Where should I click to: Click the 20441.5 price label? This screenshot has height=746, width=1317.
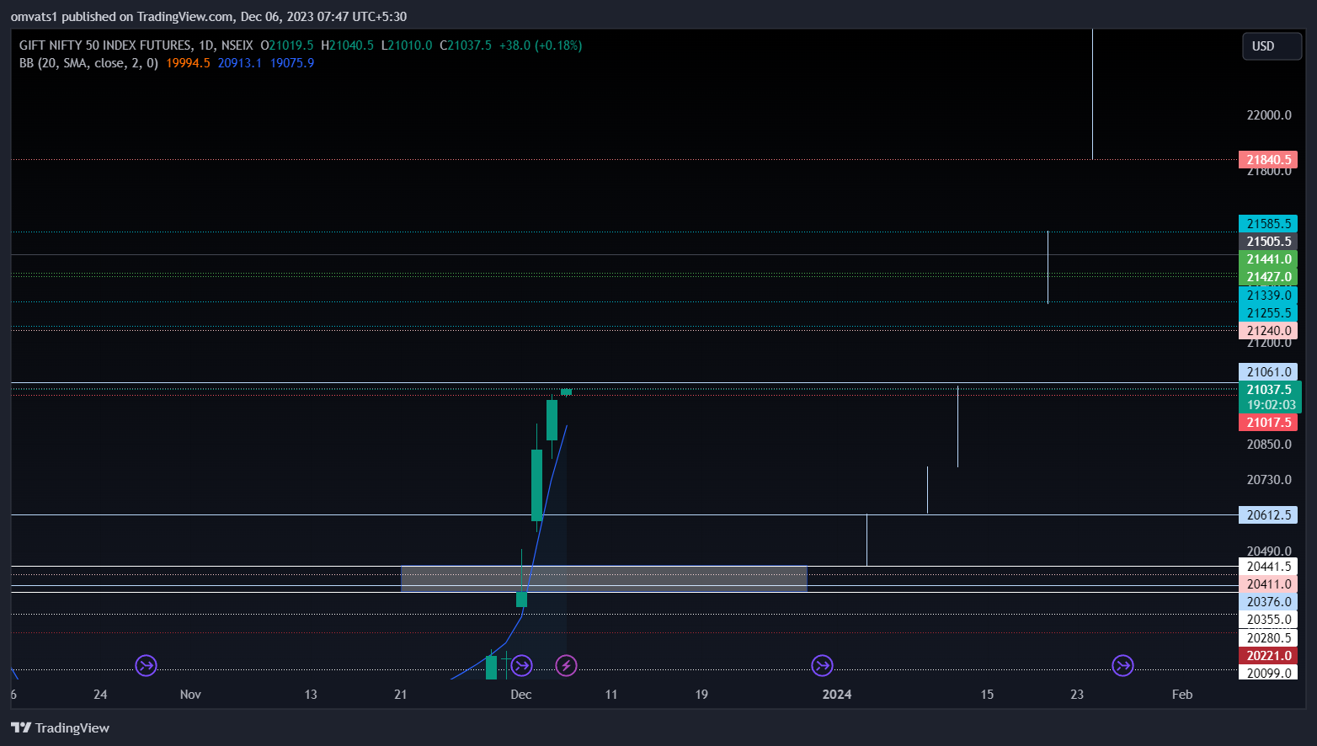coord(1268,567)
